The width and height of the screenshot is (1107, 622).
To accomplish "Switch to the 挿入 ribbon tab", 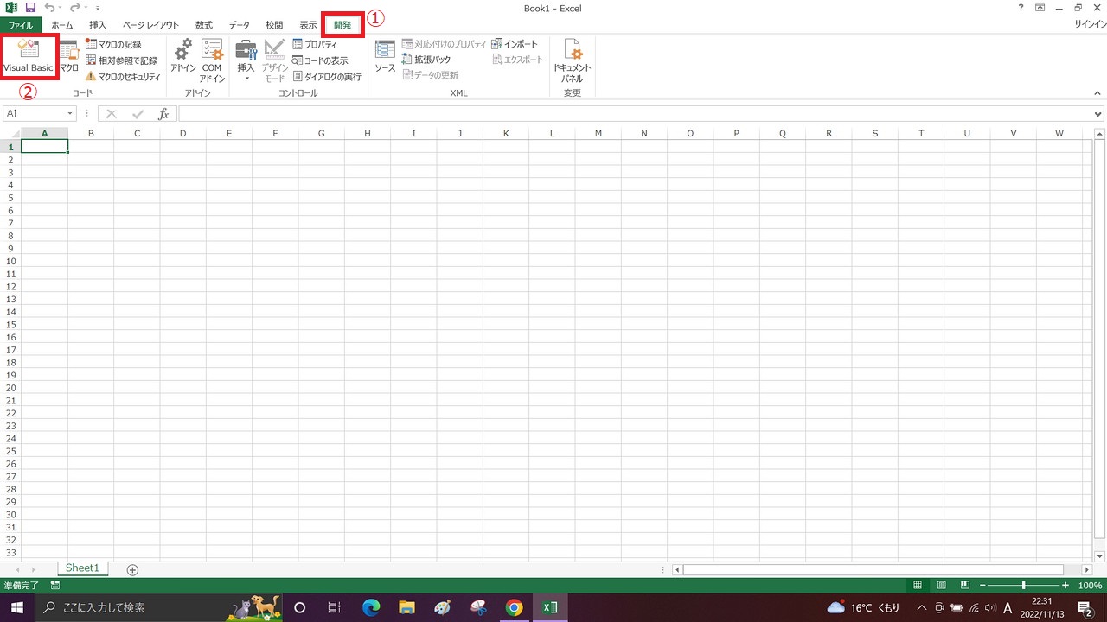I will [98, 25].
